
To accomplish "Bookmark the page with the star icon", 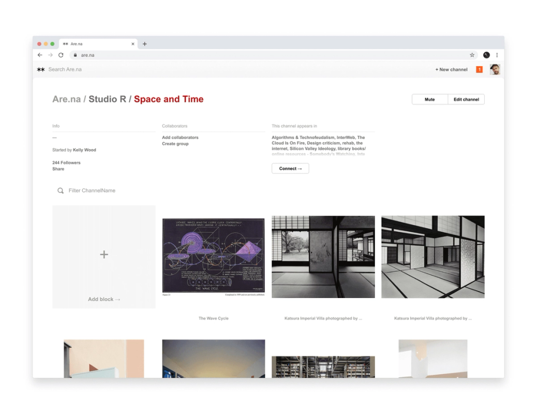I will pyautogui.click(x=472, y=55).
